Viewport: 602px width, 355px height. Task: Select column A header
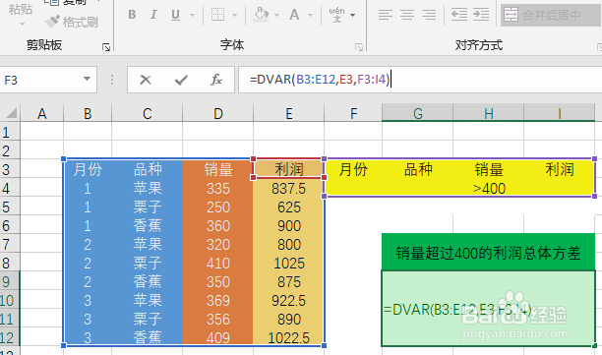tap(42, 114)
